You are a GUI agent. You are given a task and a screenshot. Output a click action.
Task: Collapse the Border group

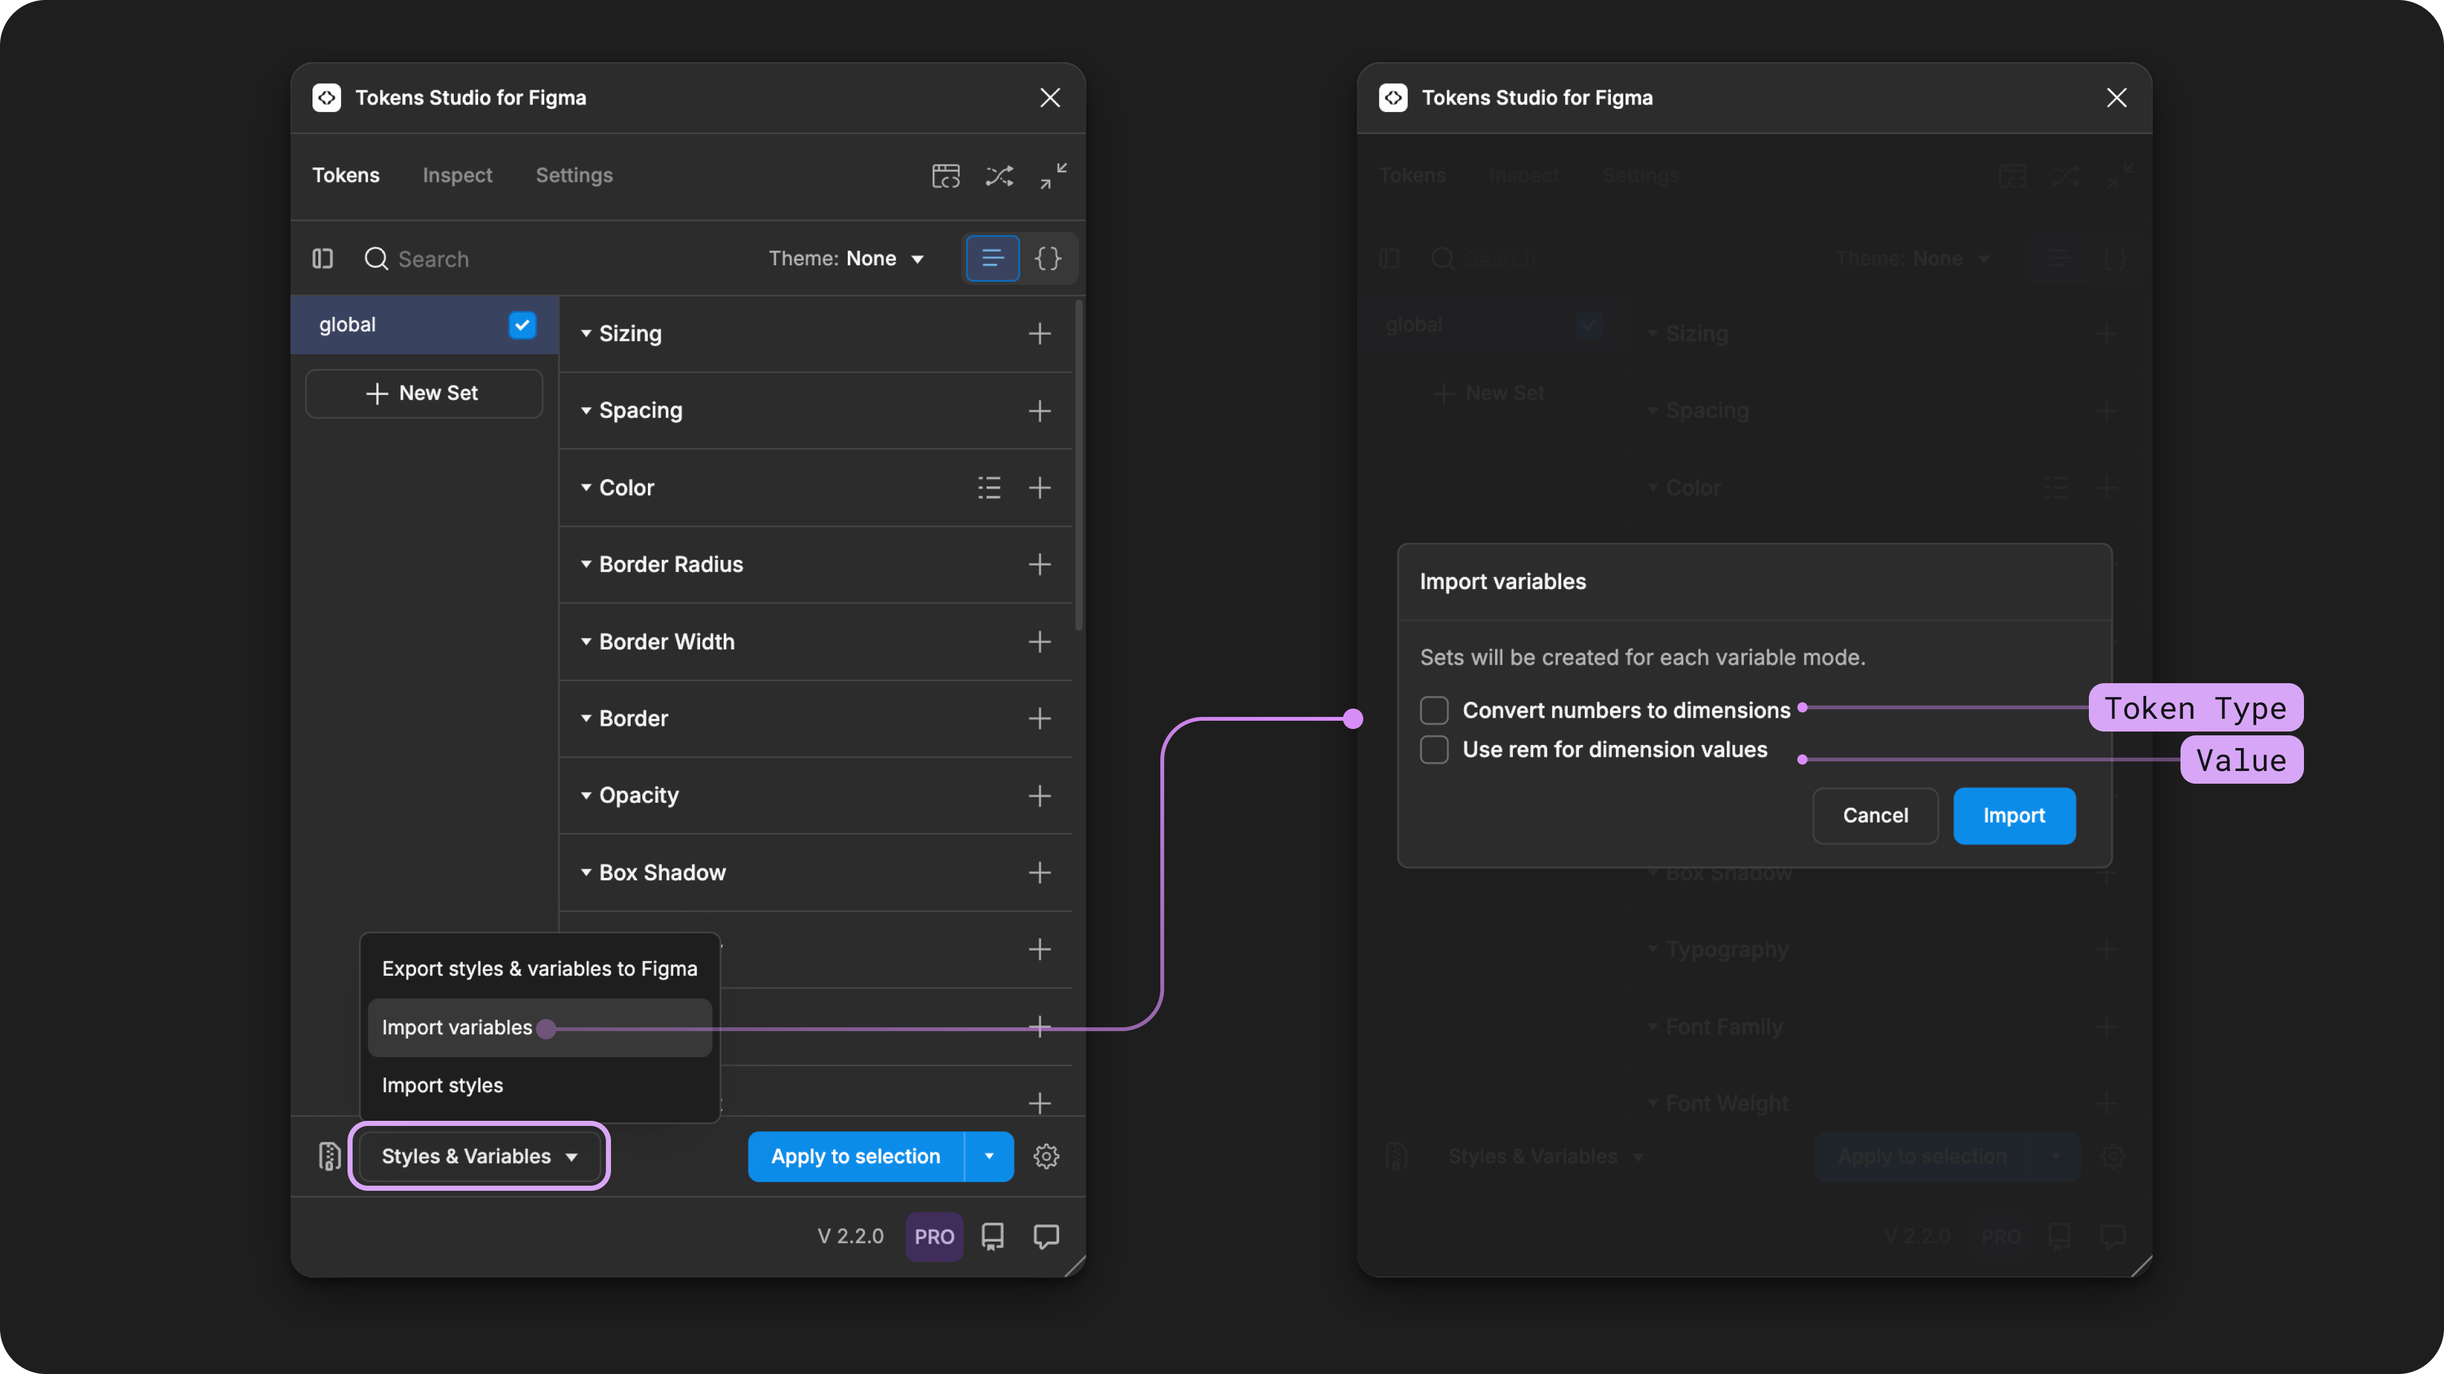(x=586, y=719)
